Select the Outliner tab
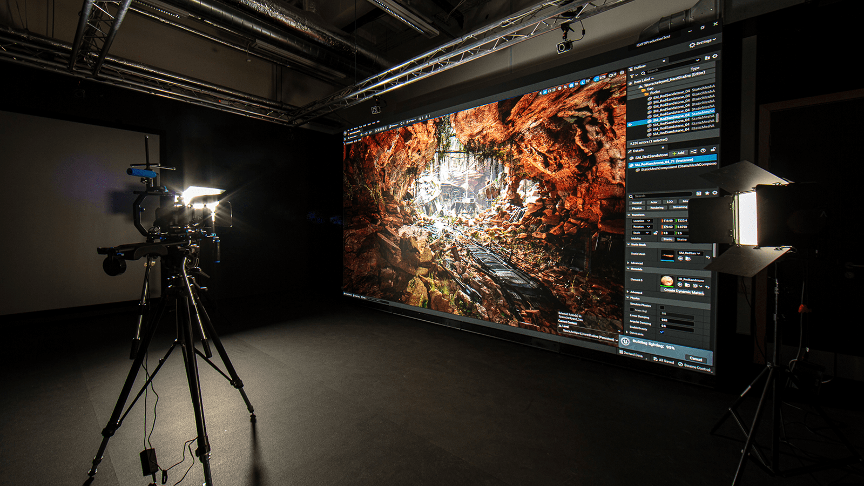The image size is (864, 486). click(638, 67)
